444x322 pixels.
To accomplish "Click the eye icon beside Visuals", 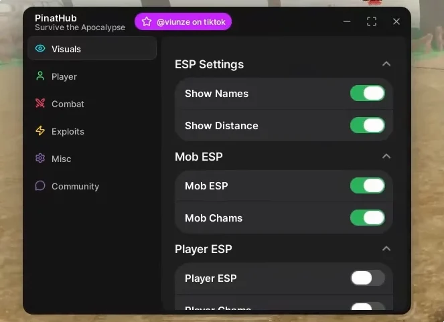I will 40,48.
